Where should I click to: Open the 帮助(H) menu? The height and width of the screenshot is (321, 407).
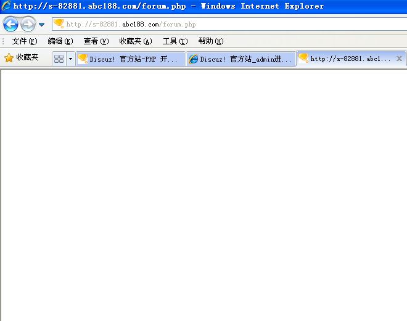tap(211, 41)
